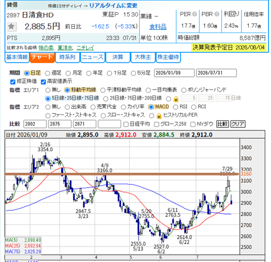
Task: Click premium lock icon beside custom moving average
Action: (176, 99)
